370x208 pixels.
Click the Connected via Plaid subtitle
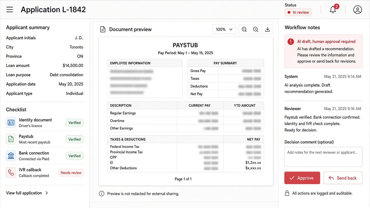[34, 159]
